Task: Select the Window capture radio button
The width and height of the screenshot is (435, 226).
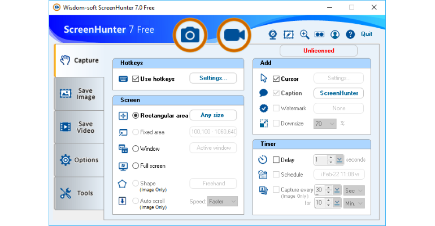Action: pos(136,149)
